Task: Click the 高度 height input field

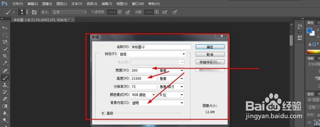Action: 144,78
